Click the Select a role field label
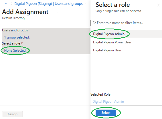Viewport: 162px width, 119px height. click(x=11, y=43)
